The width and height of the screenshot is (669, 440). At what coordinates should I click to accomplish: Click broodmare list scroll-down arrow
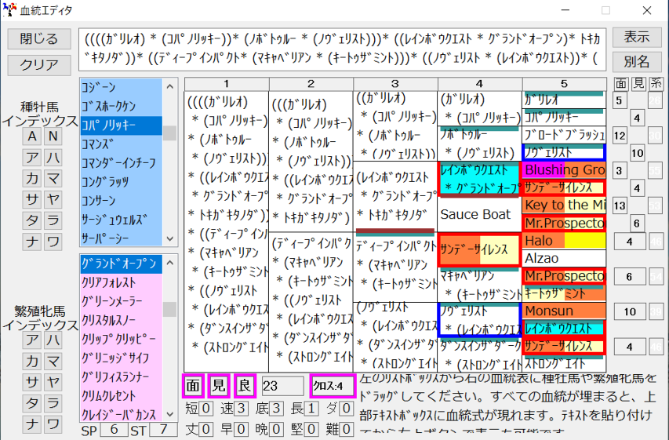click(170, 414)
